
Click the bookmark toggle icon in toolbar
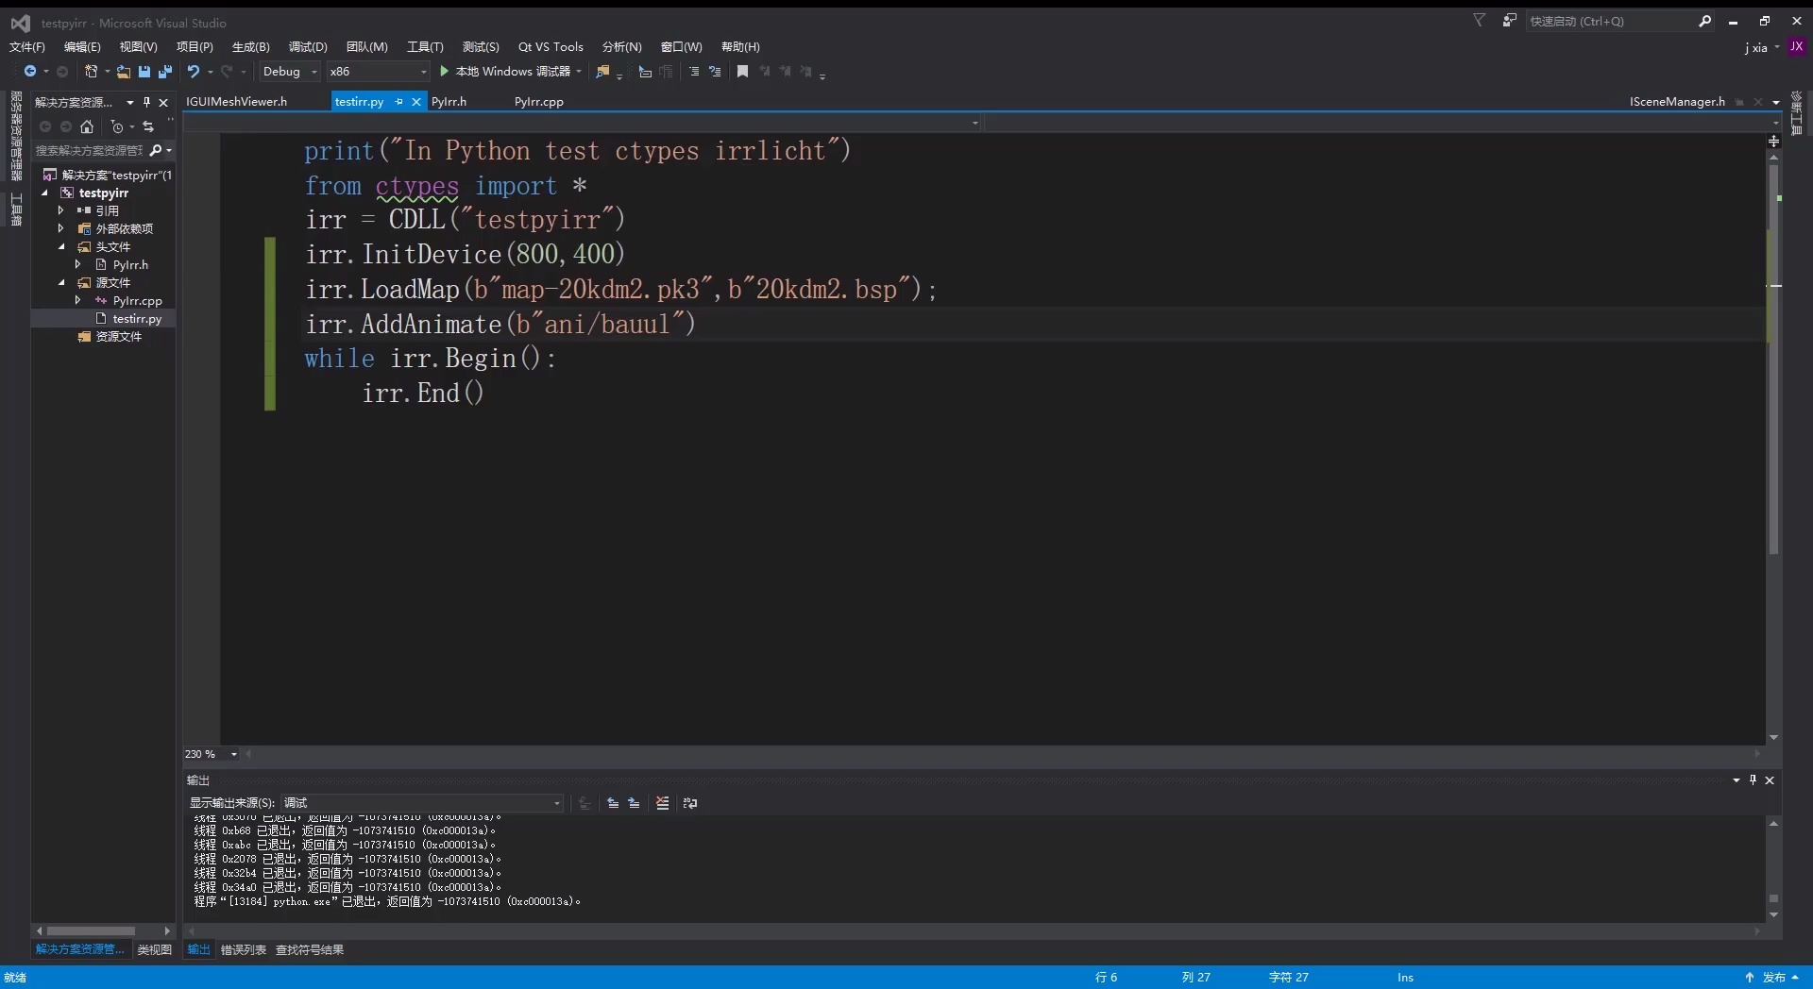(x=742, y=72)
